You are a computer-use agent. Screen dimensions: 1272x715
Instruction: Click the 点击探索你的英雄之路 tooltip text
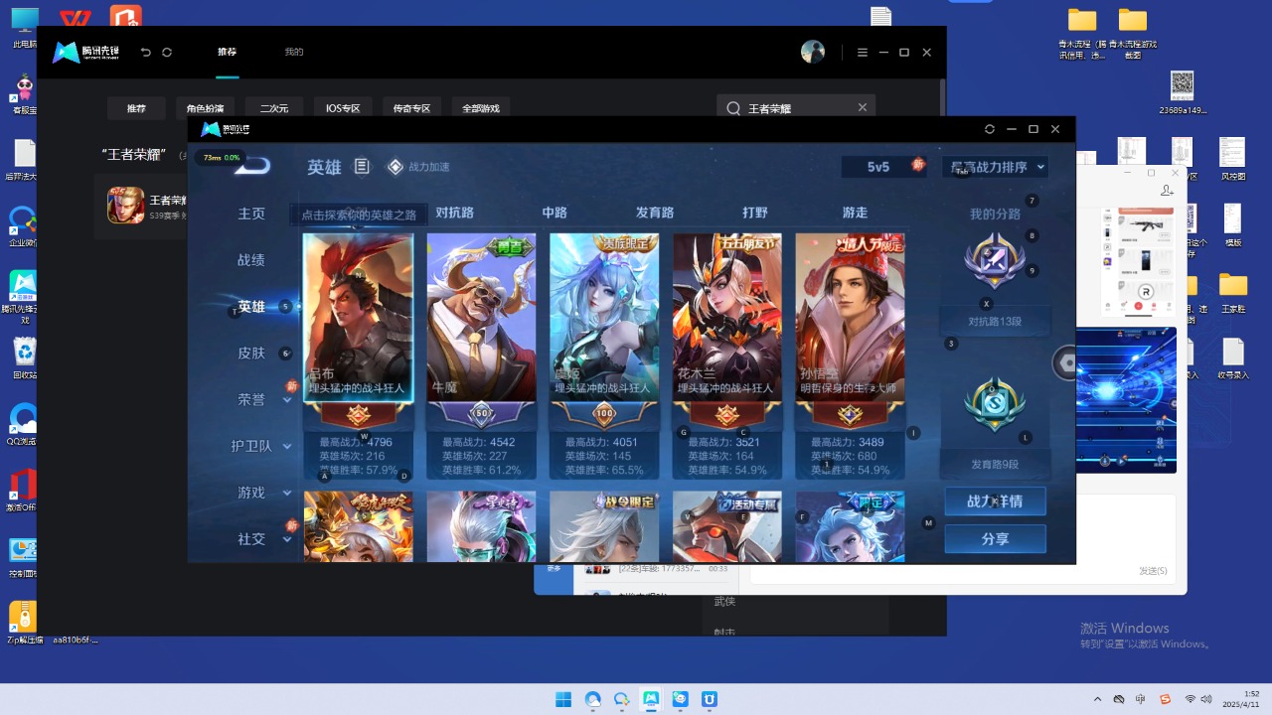pyautogui.click(x=359, y=214)
